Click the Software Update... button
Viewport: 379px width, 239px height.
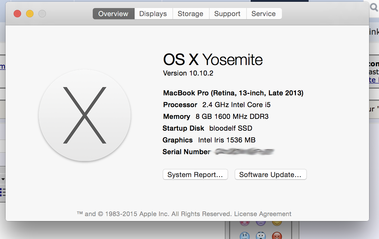tap(270, 175)
